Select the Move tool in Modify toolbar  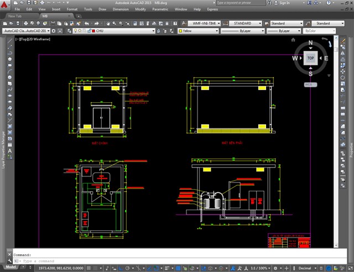pos(343,71)
